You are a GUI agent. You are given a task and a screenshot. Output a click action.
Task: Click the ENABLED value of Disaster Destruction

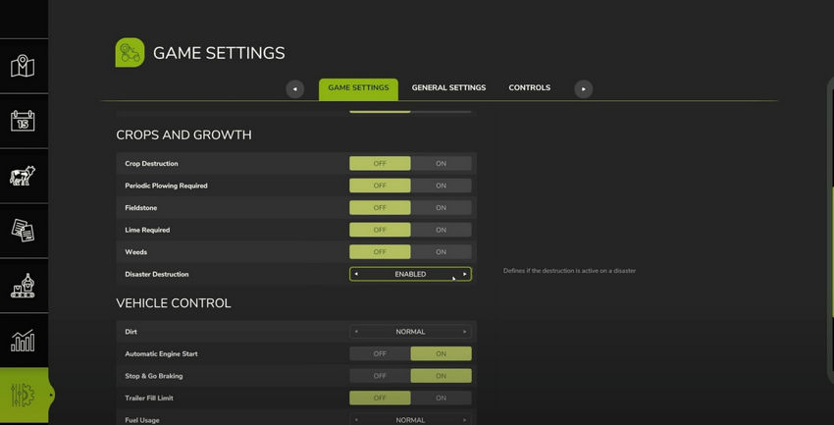pyautogui.click(x=410, y=274)
